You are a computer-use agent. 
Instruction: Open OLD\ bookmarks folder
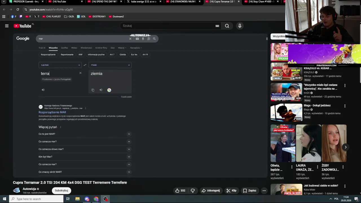(69, 16)
